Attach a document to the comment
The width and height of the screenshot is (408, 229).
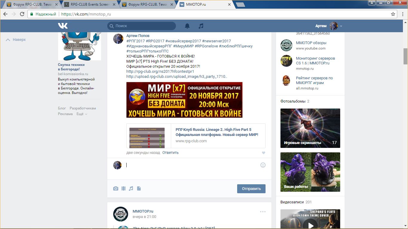139,188
